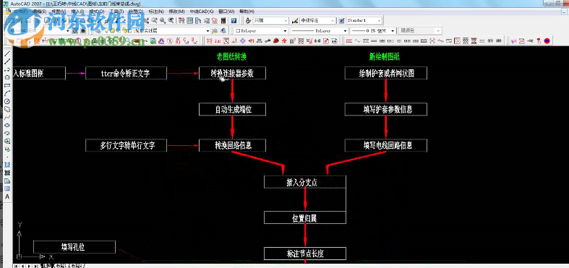This screenshot has width=569, height=268.
Task: Select the Multiline Text tool
Action: point(7,197)
